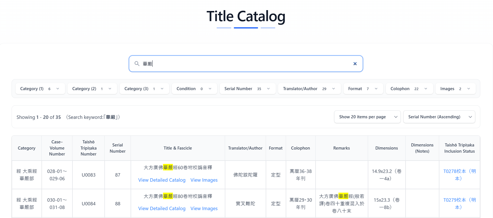Clear the search keyword with X icon
Screen dimensions: 493x218
[x=355, y=64]
